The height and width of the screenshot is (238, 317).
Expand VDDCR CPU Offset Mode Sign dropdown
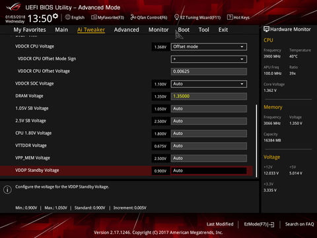click(x=209, y=59)
